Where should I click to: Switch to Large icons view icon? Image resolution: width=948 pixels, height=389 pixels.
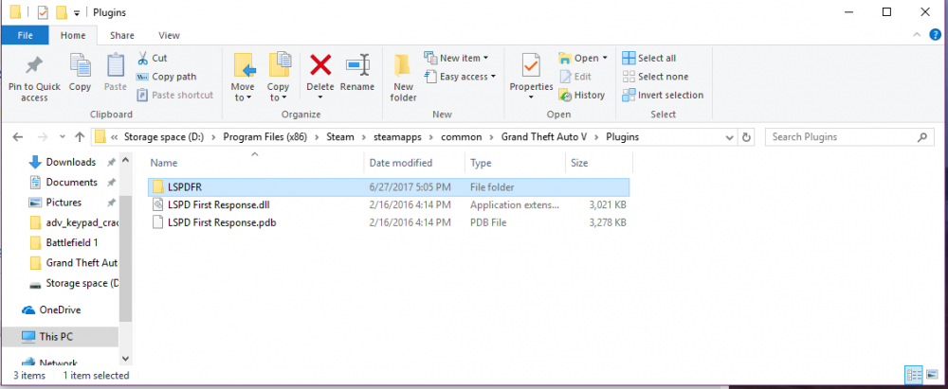click(x=931, y=375)
